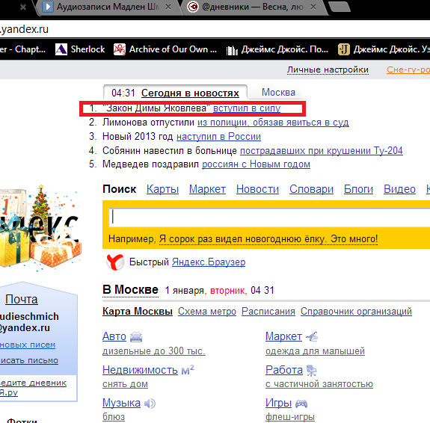The image size is (430, 423).
Task: Open the новых писем link
Action: [28, 345]
